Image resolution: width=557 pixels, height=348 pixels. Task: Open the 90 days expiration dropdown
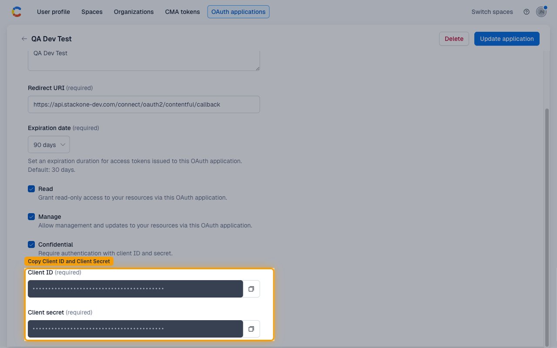pos(49,144)
